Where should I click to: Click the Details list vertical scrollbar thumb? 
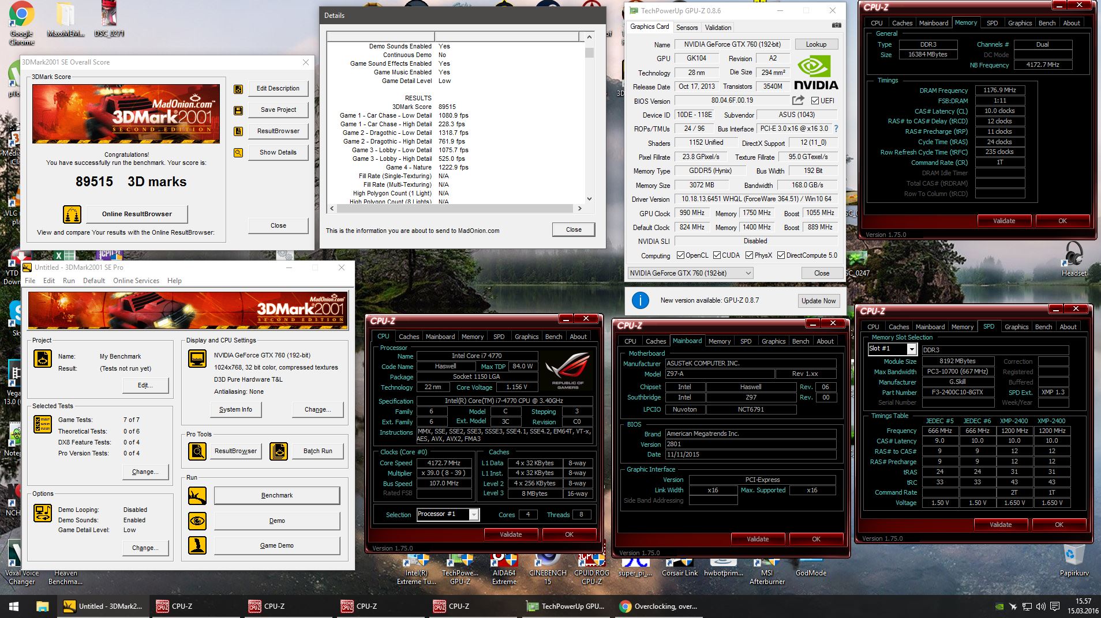tap(589, 53)
